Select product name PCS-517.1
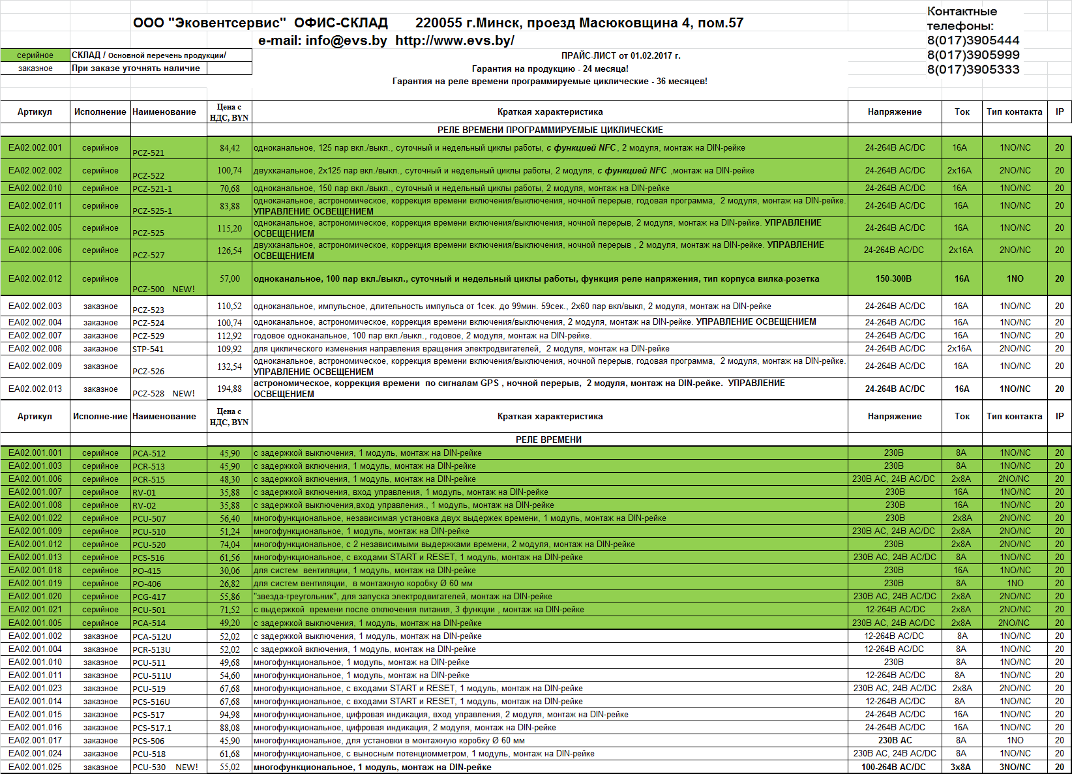This screenshot has height=774, width=1072. (x=152, y=728)
